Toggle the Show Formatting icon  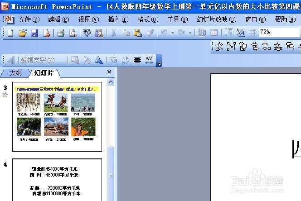pyautogui.click(x=240, y=33)
